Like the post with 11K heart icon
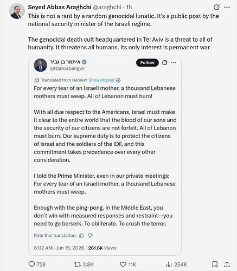237x271 pixels. pos(123,264)
